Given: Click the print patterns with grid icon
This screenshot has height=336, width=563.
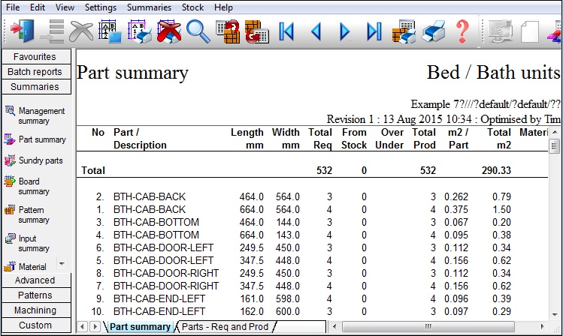Looking at the screenshot, I should [404, 31].
